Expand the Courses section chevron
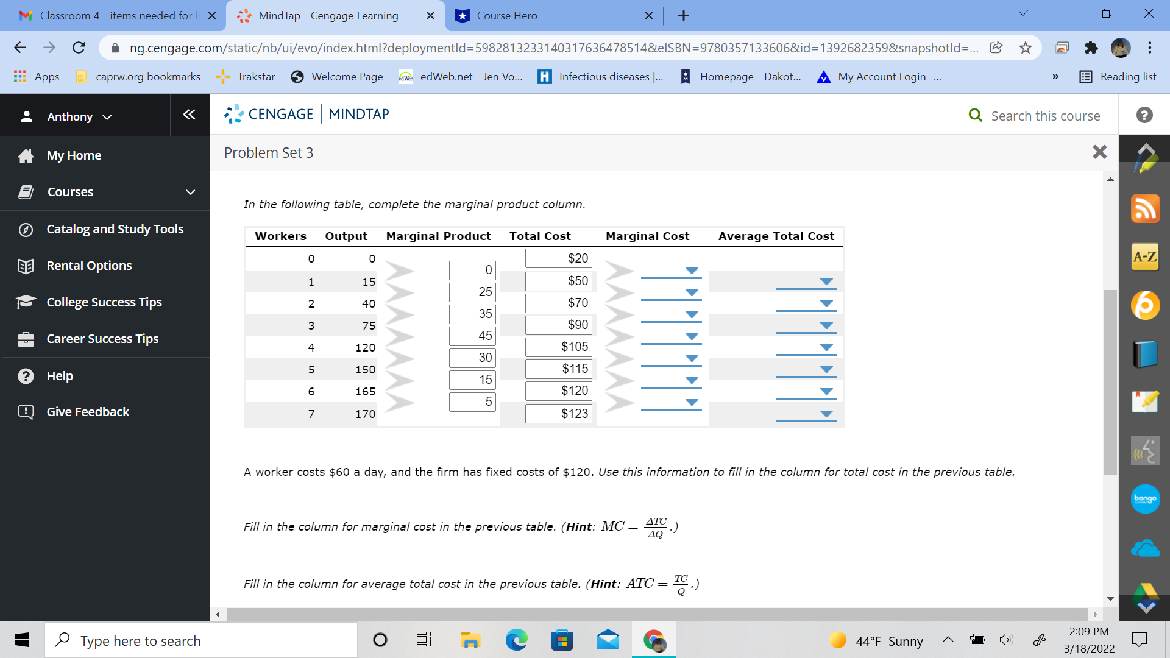 pos(190,192)
